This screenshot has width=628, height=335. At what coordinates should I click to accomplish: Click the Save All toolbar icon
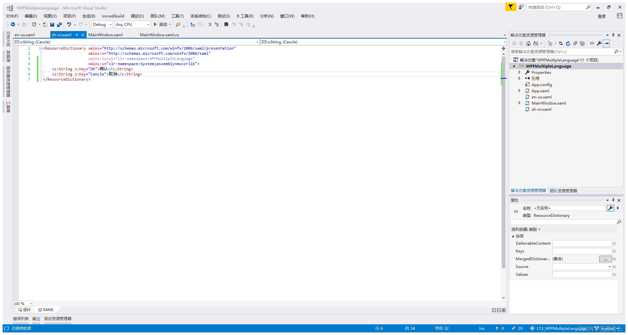pos(59,25)
